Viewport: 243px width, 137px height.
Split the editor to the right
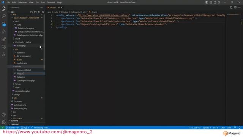[x=235, y=8]
